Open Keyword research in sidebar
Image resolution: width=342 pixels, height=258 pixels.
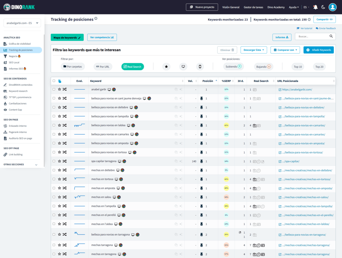point(18,91)
